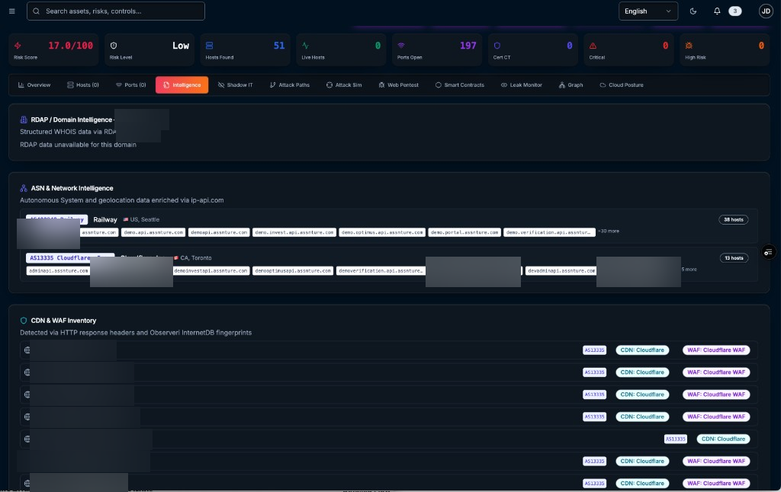Click the 51 hosts found value
The width and height of the screenshot is (781, 492).
(x=279, y=45)
